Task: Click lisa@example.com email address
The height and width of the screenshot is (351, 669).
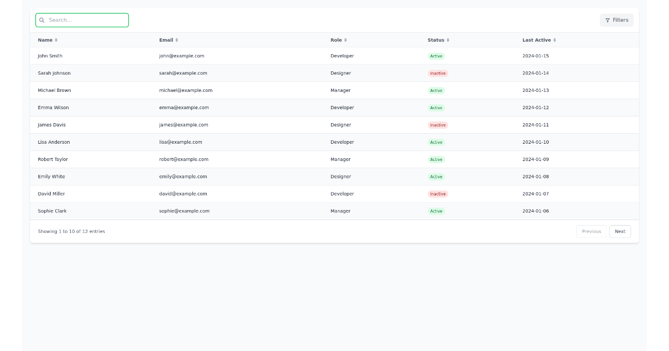Action: (181, 142)
